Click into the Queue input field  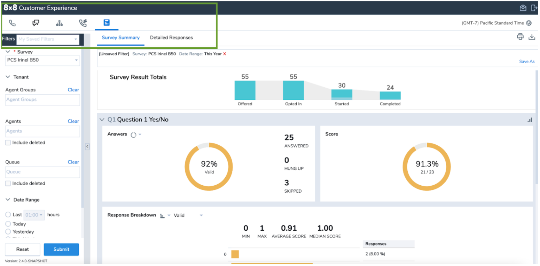pyautogui.click(x=42, y=172)
